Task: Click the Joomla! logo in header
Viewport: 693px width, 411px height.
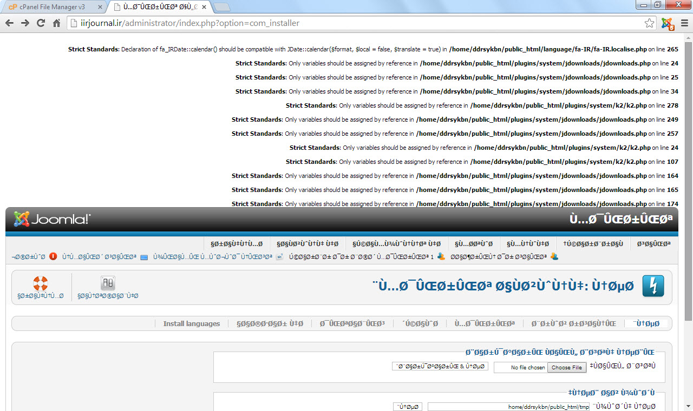Action: point(53,219)
